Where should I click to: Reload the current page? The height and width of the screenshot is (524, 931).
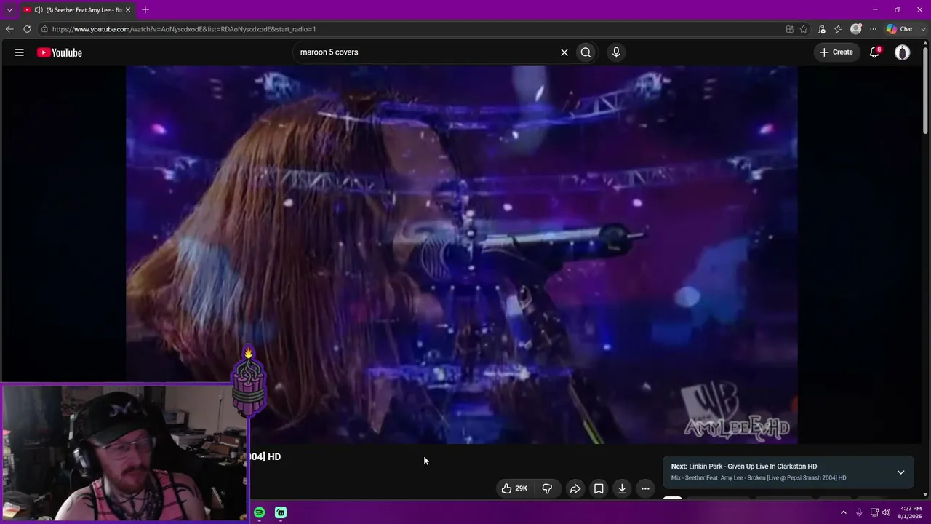(x=27, y=29)
